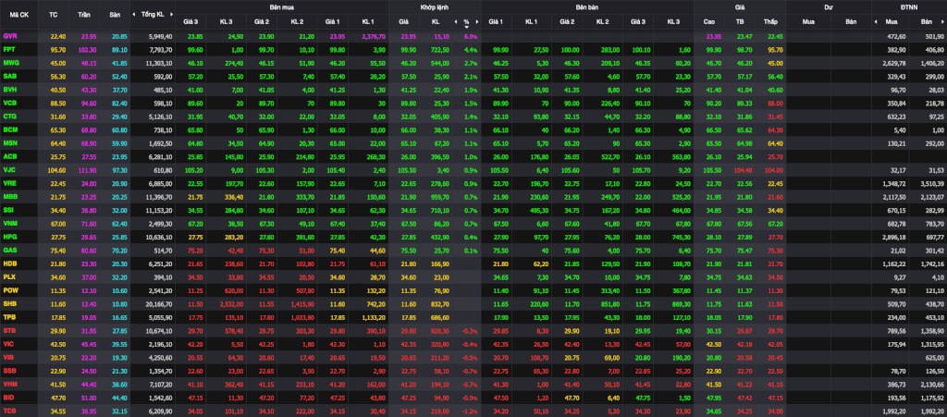The image size is (947, 417).
Task: Click the left arrow before ĐTNN Mua header
Action: point(877,21)
